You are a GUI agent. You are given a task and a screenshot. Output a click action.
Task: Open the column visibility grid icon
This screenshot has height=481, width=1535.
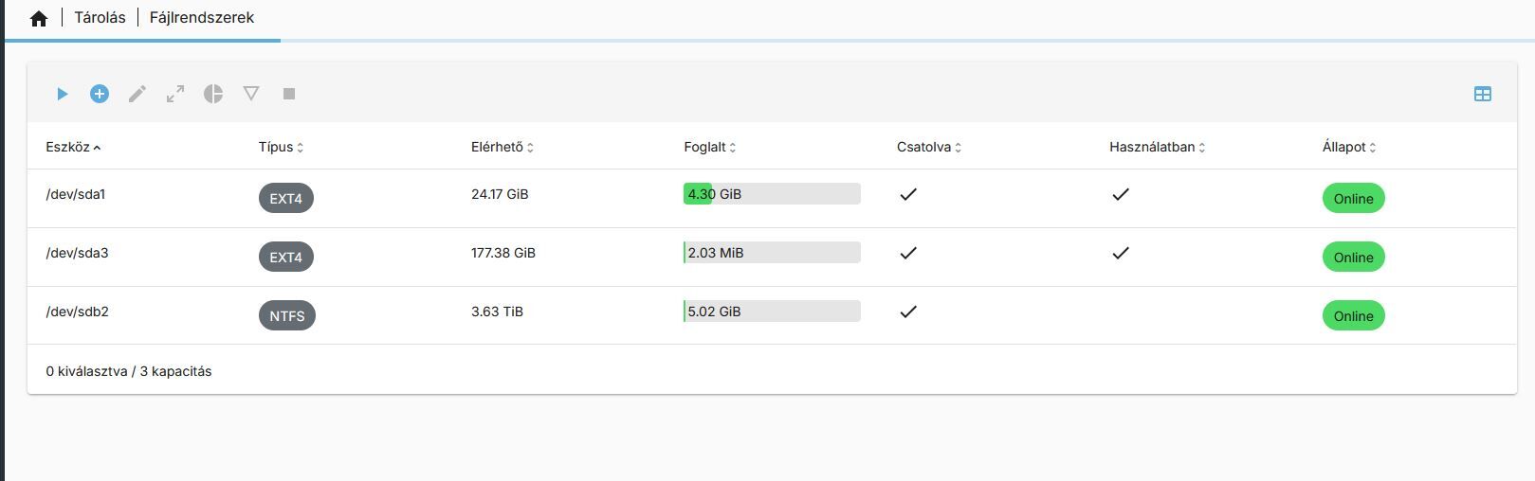tap(1483, 94)
